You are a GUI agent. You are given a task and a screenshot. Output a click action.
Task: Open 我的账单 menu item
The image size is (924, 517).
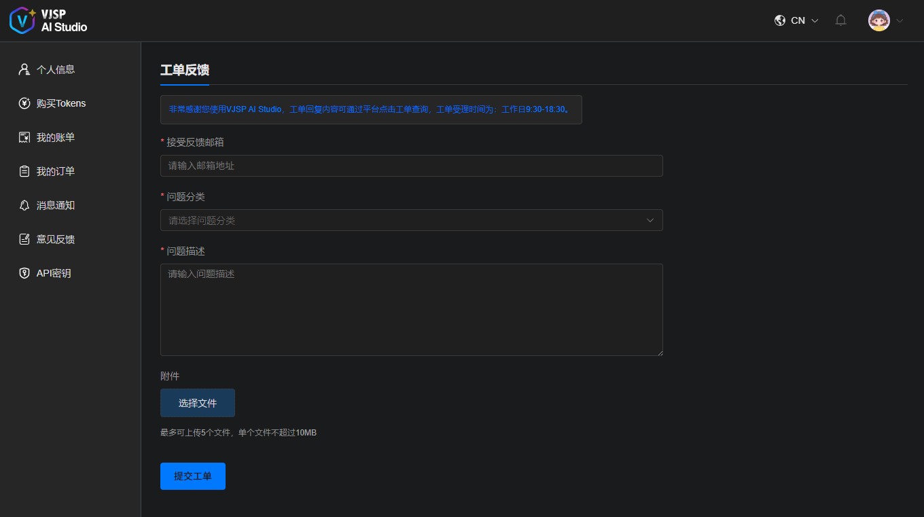pos(56,137)
